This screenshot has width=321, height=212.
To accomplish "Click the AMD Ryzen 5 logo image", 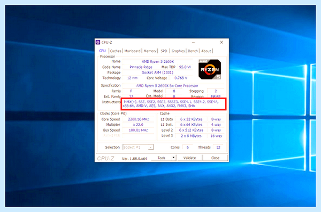I will pos(210,69).
